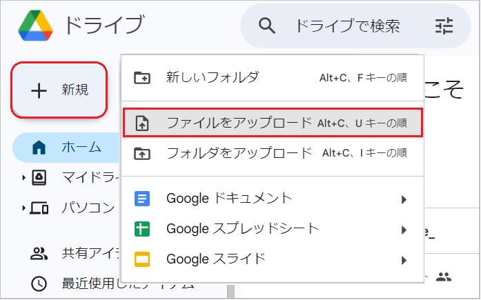The image size is (481, 300).
Task: Click the search magnifier icon
Action: point(266,26)
